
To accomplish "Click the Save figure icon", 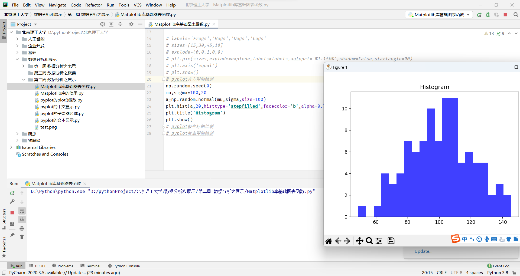I will [x=391, y=241].
